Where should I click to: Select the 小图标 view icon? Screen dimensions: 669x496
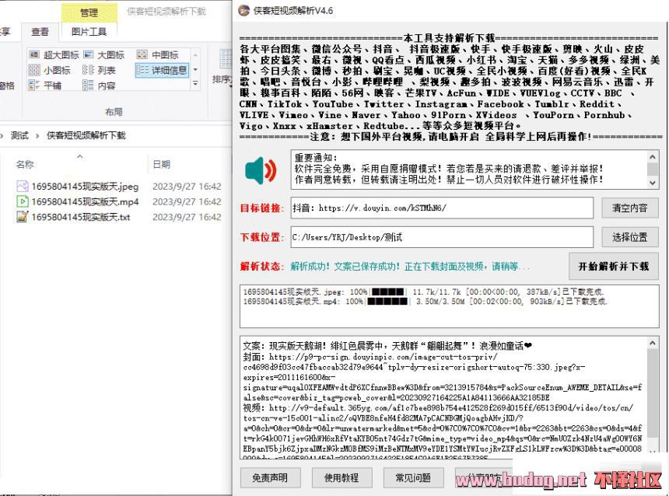click(34, 70)
